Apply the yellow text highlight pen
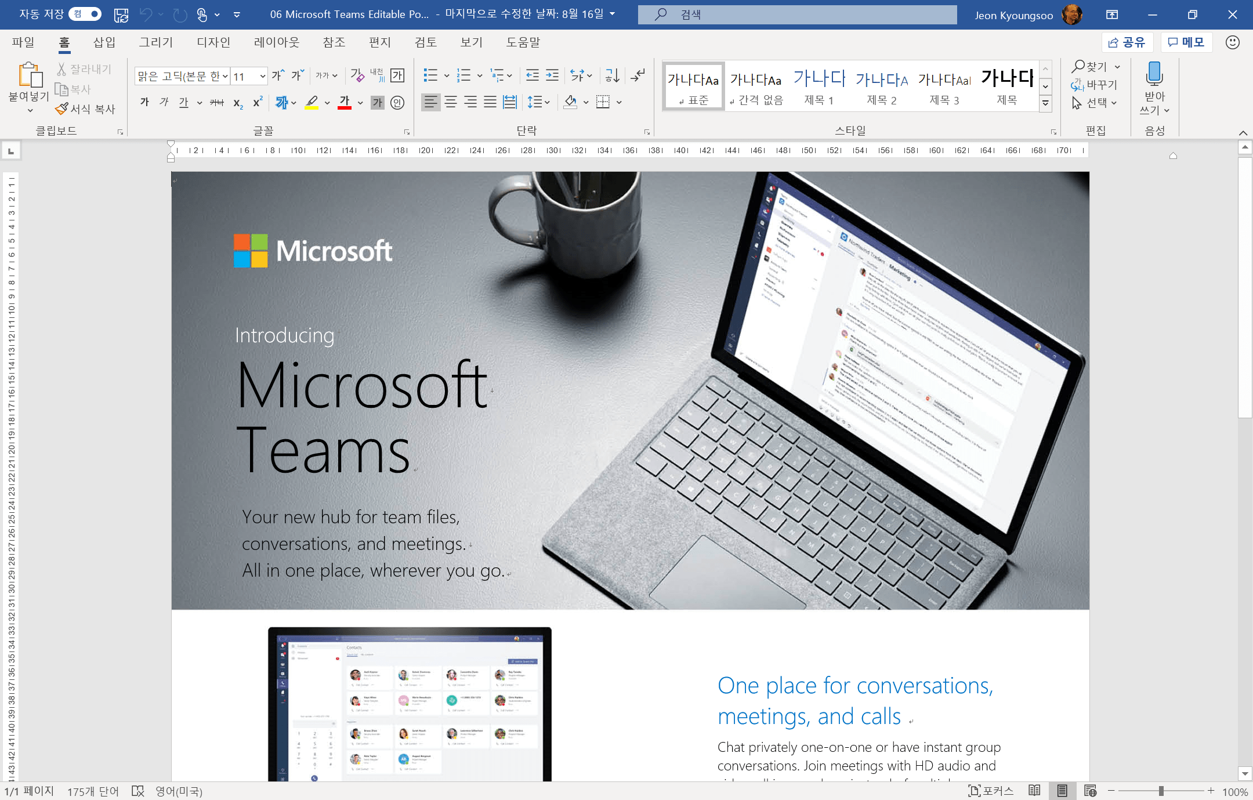This screenshot has width=1253, height=800. [x=312, y=103]
